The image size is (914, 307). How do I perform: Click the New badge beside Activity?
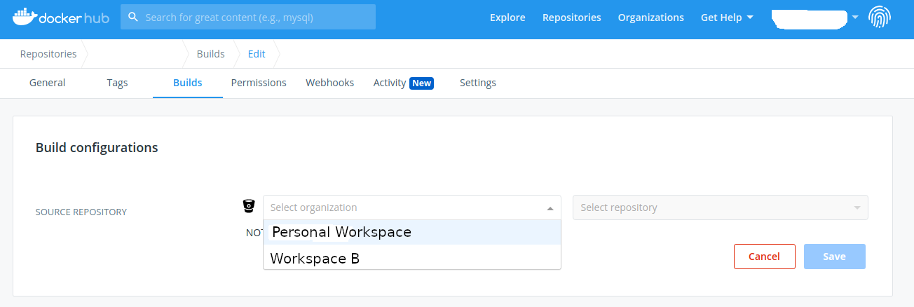[x=421, y=83]
